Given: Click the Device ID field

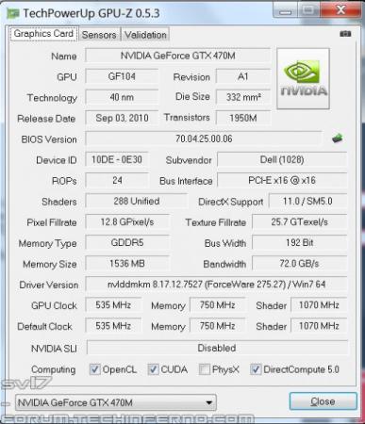Looking at the screenshot, I should pyautogui.click(x=117, y=159).
